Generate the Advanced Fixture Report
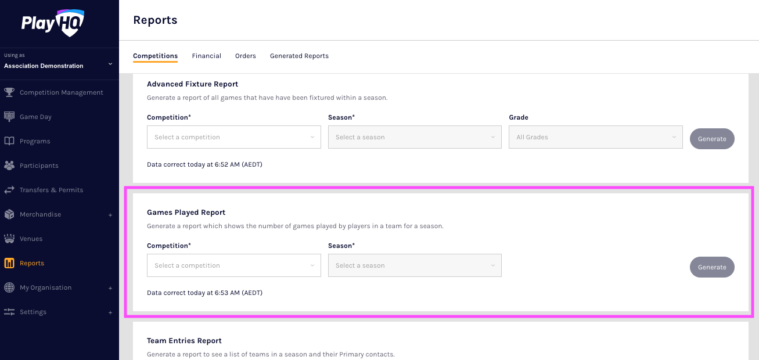Viewport: 759px width, 360px height. click(x=712, y=139)
